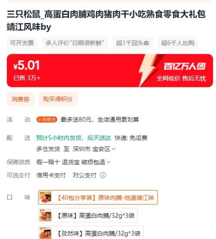Click the 超1千回头客 tag

(x=133, y=43)
